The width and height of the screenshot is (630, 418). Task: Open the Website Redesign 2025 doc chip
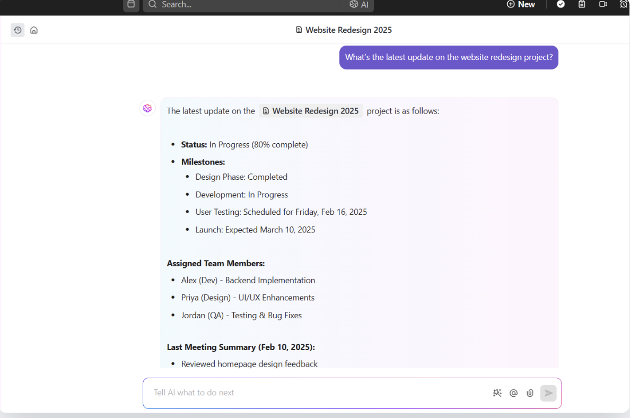(x=311, y=111)
